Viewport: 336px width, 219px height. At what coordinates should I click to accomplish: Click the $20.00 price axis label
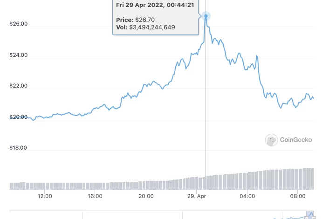click(x=19, y=117)
